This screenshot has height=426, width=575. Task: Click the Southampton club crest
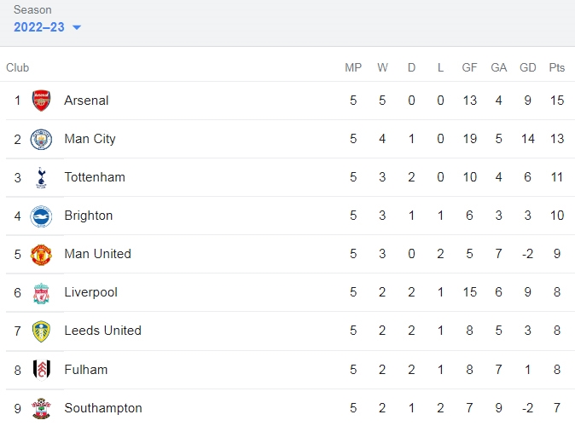coord(41,408)
